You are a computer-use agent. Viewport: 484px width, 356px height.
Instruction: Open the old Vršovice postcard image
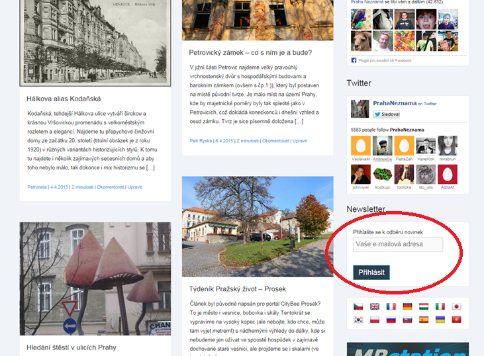(x=95, y=43)
